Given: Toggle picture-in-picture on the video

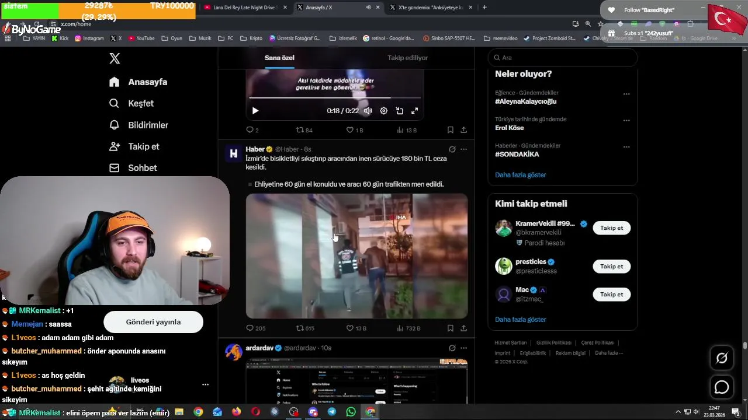Looking at the screenshot, I should [400, 111].
